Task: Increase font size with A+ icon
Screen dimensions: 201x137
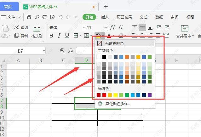Action: pyautogui.click(x=113, y=27)
